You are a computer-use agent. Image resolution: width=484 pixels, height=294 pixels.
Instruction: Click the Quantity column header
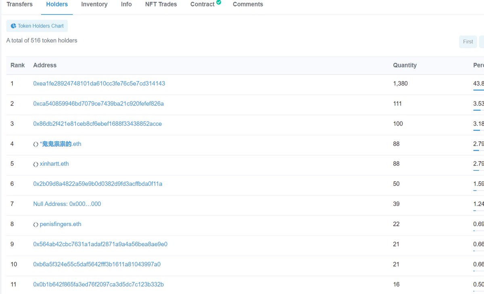(405, 65)
